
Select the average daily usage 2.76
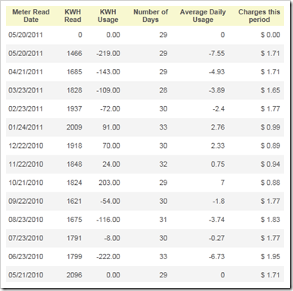[x=218, y=127]
